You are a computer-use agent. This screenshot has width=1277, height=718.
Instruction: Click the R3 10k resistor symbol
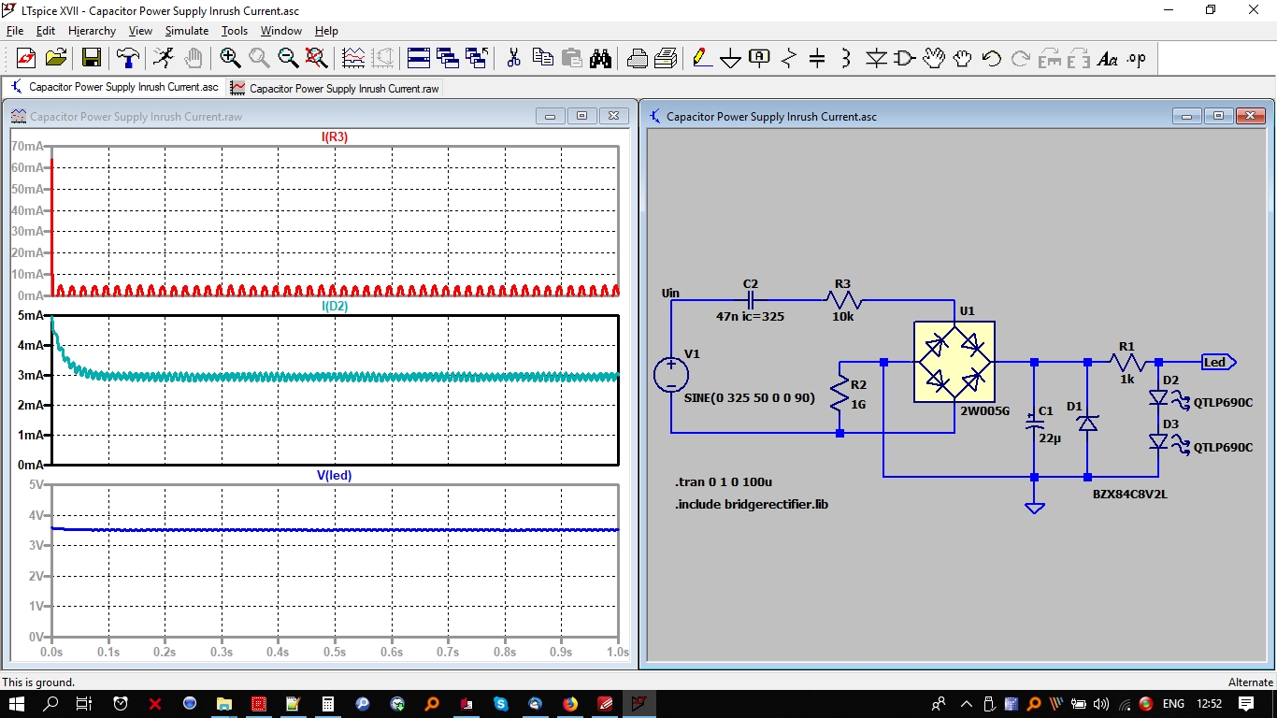tap(843, 301)
